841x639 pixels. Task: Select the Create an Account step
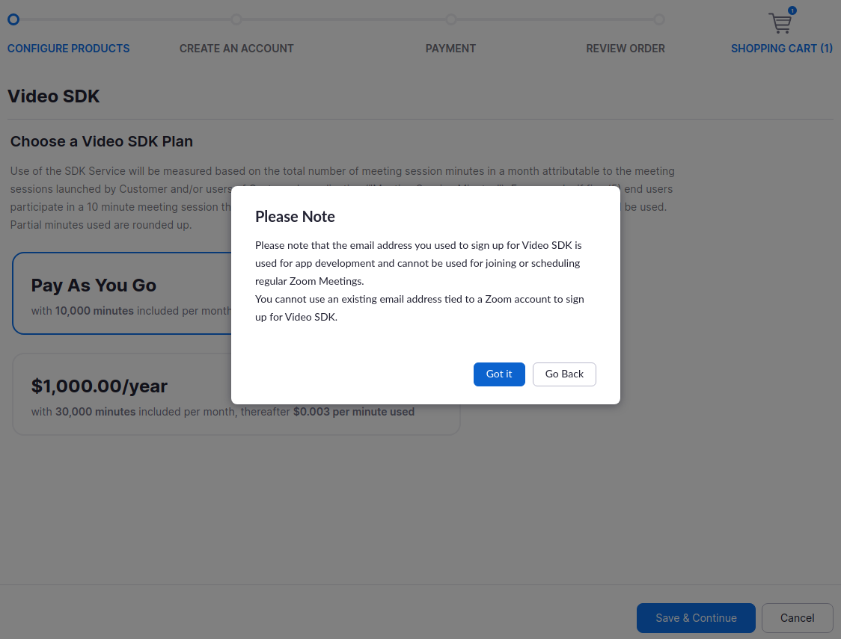[236, 49]
